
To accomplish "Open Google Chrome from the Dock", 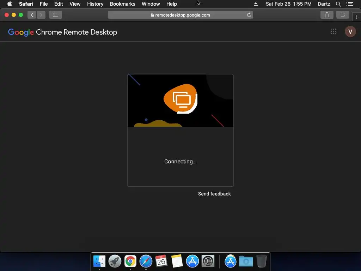I will [130, 261].
